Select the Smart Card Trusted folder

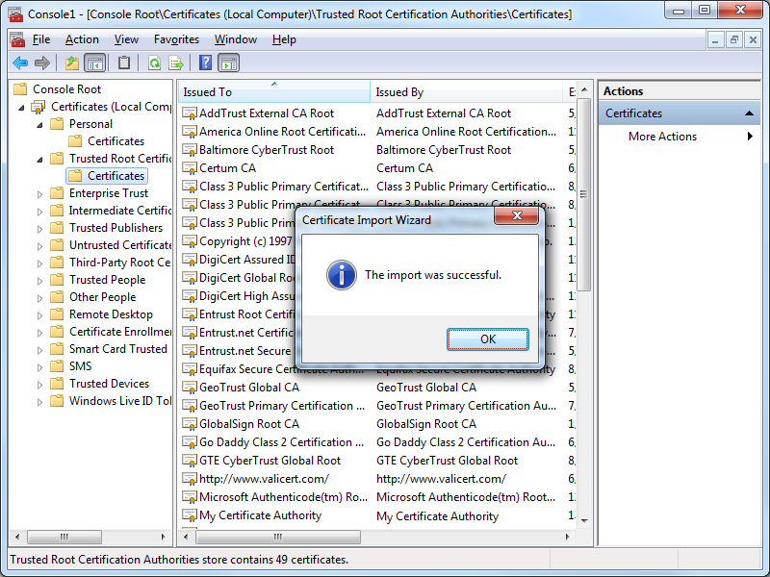[117, 349]
